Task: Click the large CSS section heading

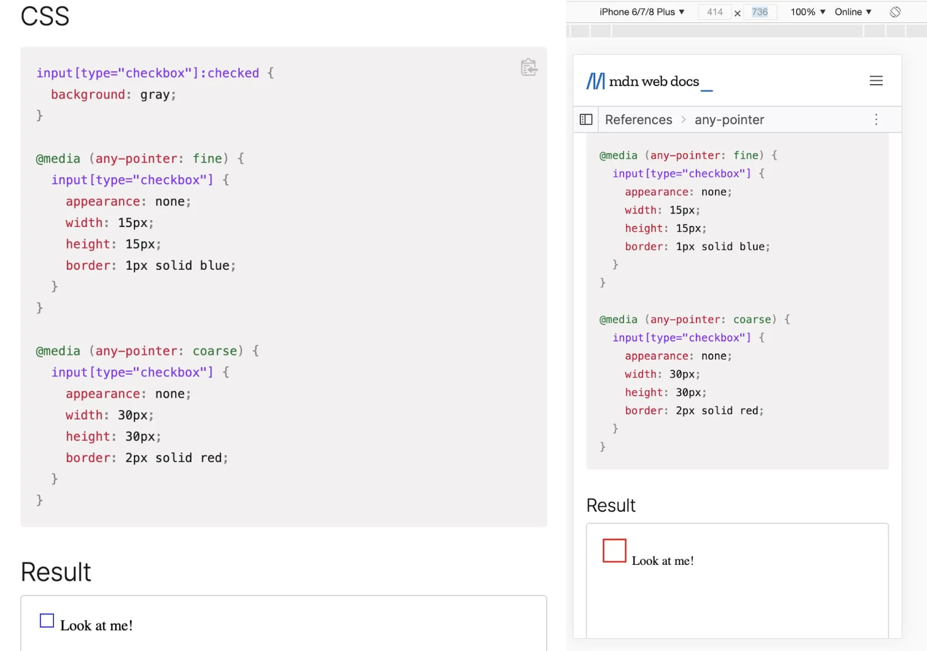Action: pyautogui.click(x=45, y=16)
